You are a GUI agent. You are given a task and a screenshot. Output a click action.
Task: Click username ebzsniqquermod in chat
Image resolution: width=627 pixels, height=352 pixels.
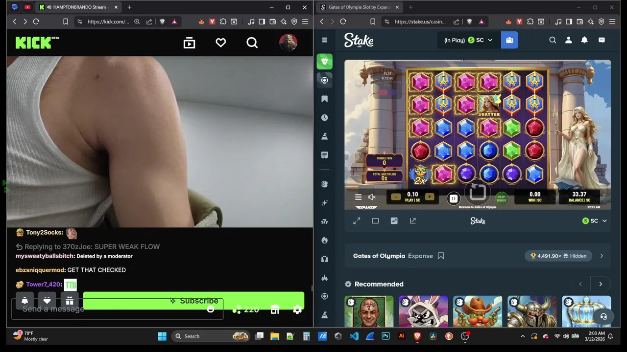[41, 270]
